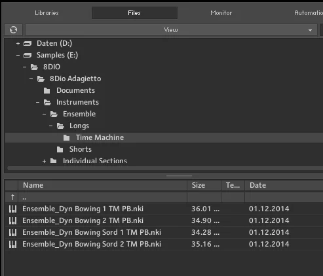
Task: Select the Longs folder label
Action: pos(79,126)
